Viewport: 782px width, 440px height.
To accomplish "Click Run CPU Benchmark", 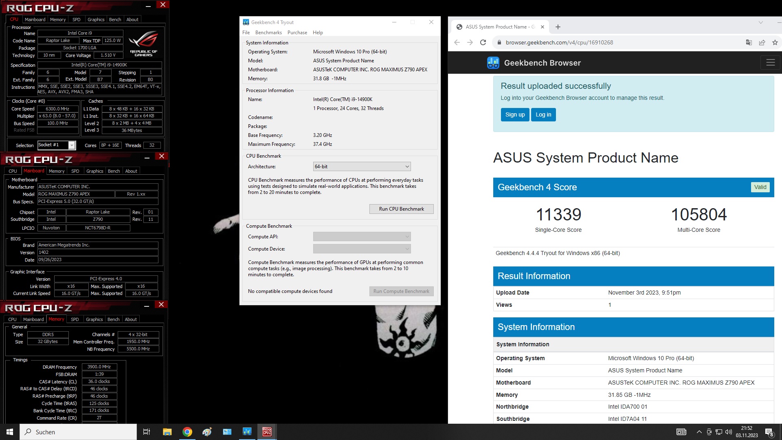I will tap(401, 209).
